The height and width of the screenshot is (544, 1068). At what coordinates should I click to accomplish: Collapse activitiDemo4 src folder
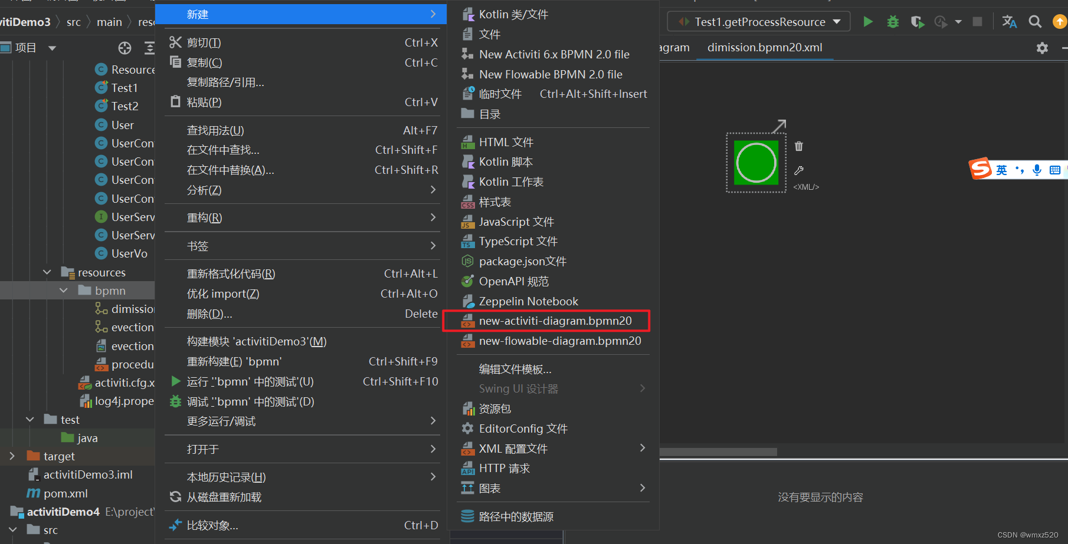point(13,530)
